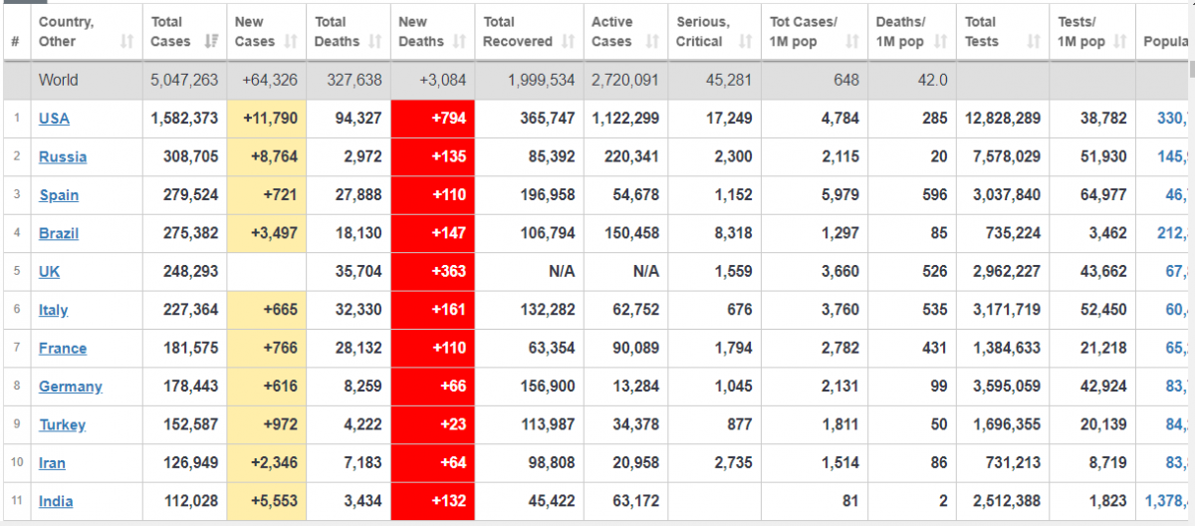1195x526 pixels.
Task: Open Brazil statistics link
Action: (59, 233)
